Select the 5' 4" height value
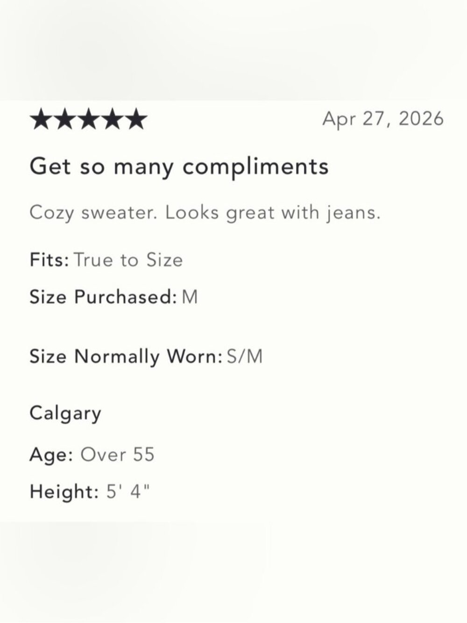 click(x=128, y=491)
